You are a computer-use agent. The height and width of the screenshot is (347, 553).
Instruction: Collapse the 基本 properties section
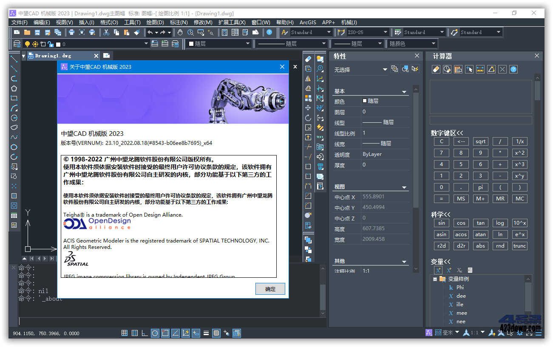pyautogui.click(x=404, y=92)
